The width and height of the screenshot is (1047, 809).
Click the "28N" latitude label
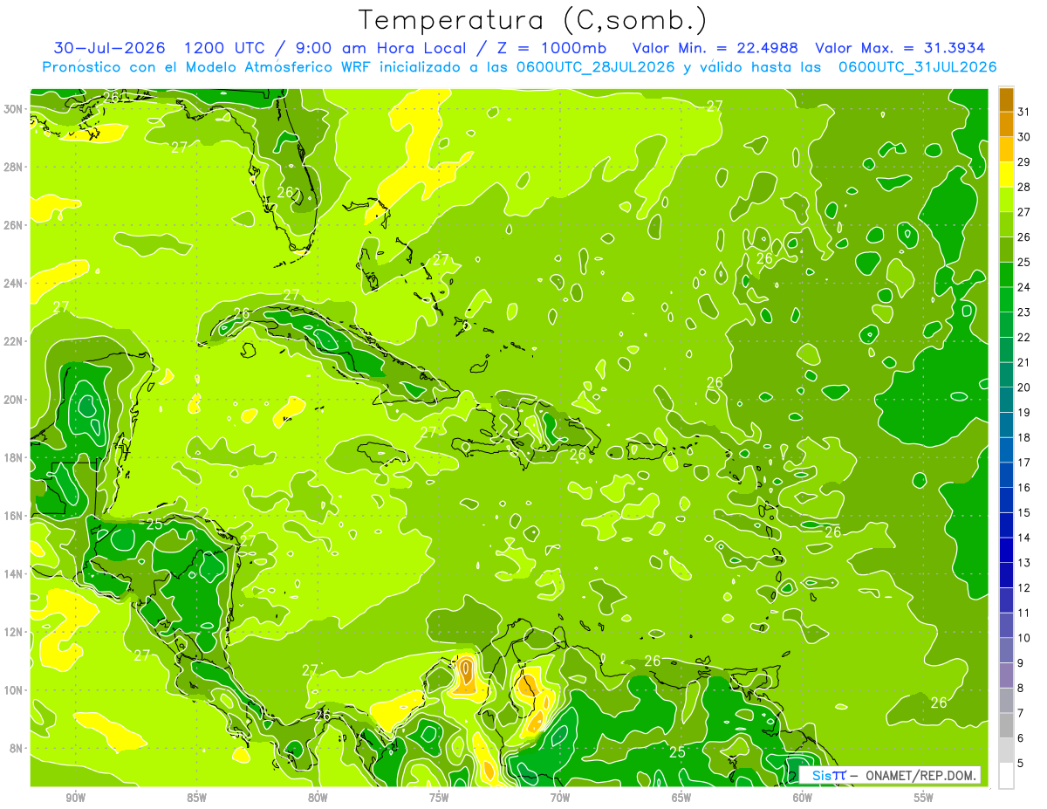pyautogui.click(x=14, y=167)
